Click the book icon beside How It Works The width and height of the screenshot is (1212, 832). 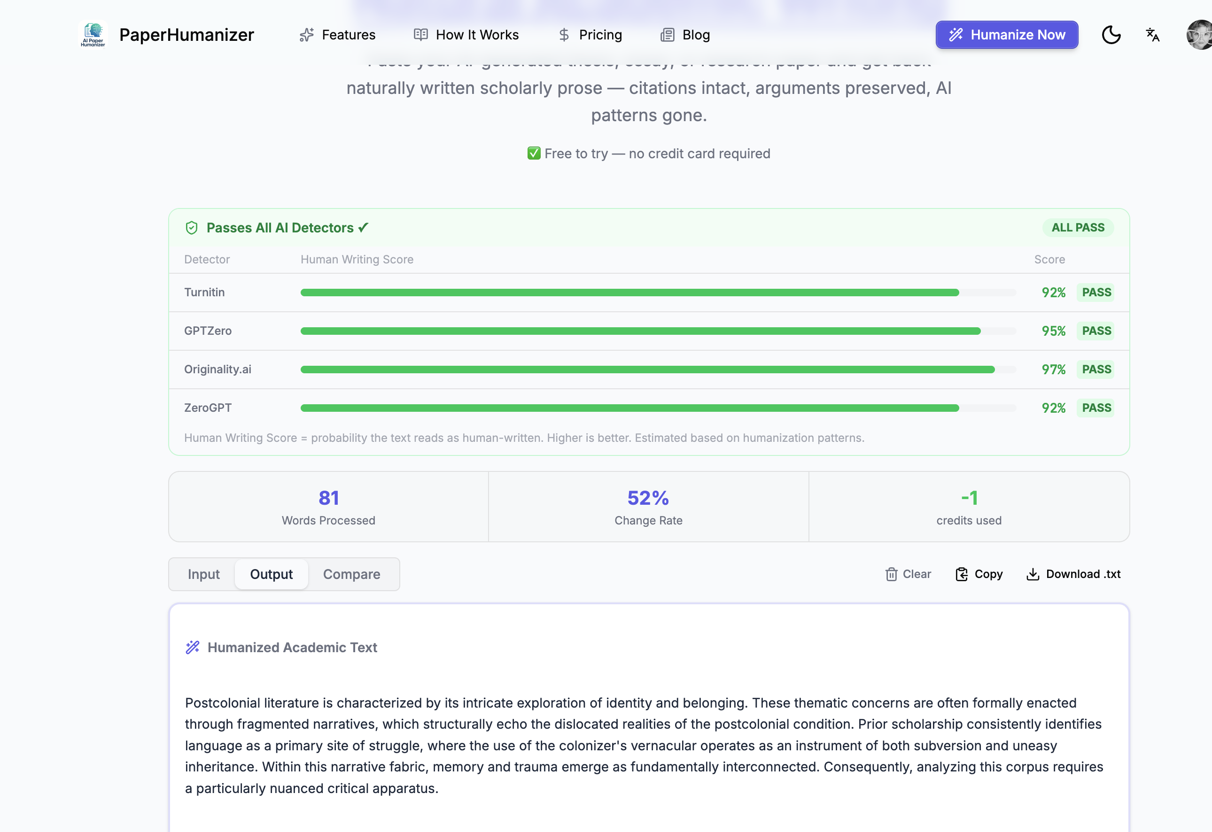(x=420, y=35)
